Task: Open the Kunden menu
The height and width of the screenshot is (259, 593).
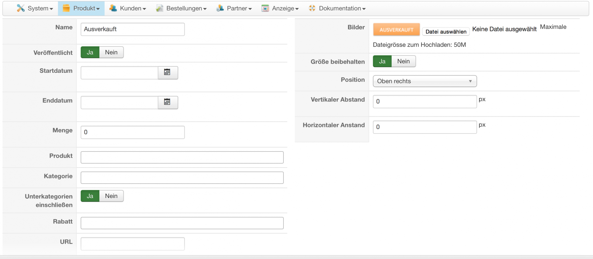Action: point(128,8)
